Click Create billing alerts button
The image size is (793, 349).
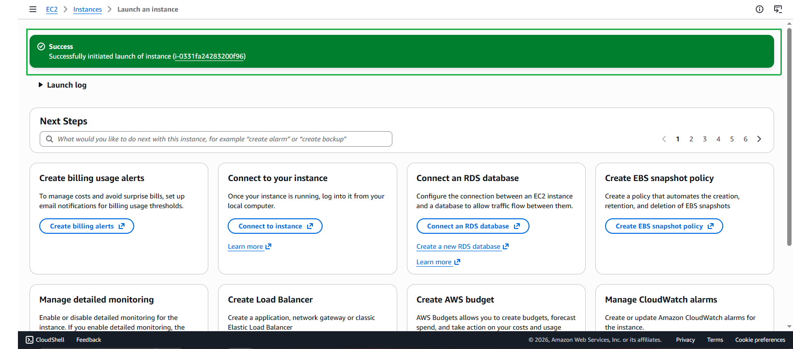click(x=87, y=226)
